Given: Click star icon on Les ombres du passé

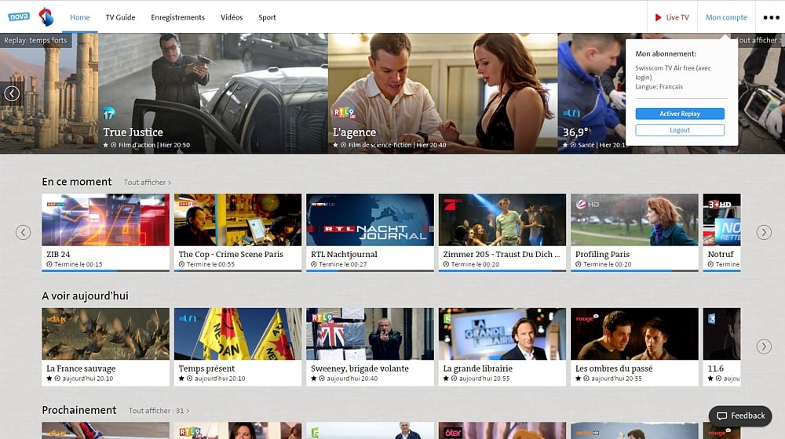Looking at the screenshot, I should coord(578,379).
